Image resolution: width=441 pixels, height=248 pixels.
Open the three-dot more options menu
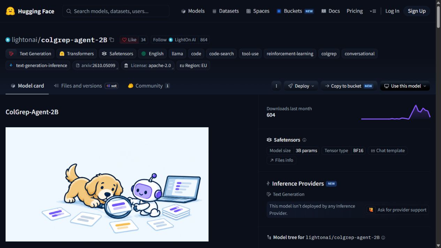276,86
